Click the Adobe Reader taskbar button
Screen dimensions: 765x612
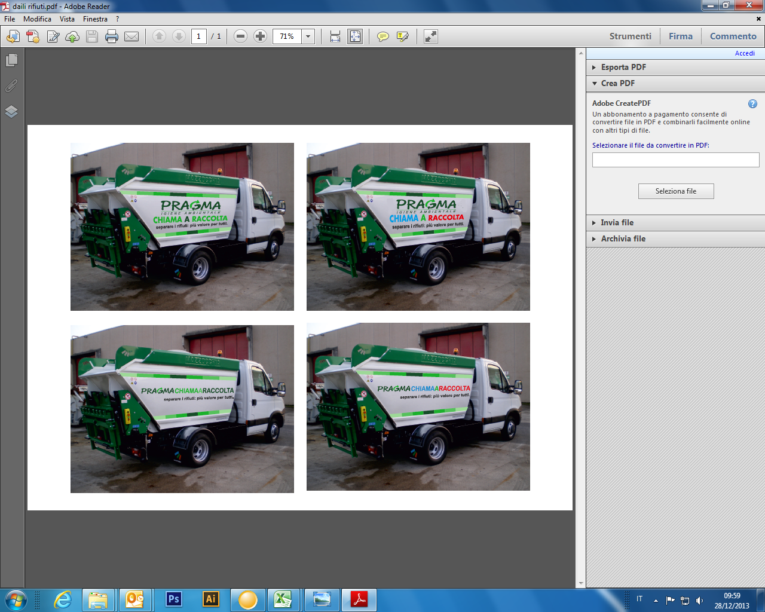359,599
